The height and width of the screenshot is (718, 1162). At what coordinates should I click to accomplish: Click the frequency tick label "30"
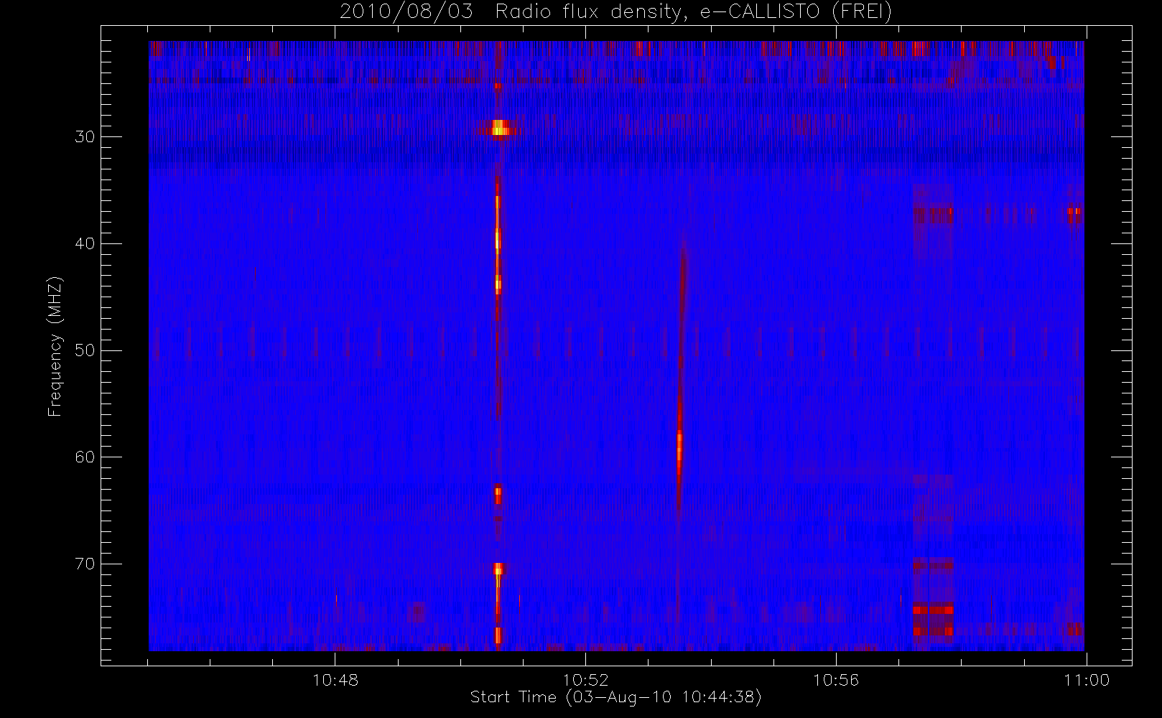[85, 136]
